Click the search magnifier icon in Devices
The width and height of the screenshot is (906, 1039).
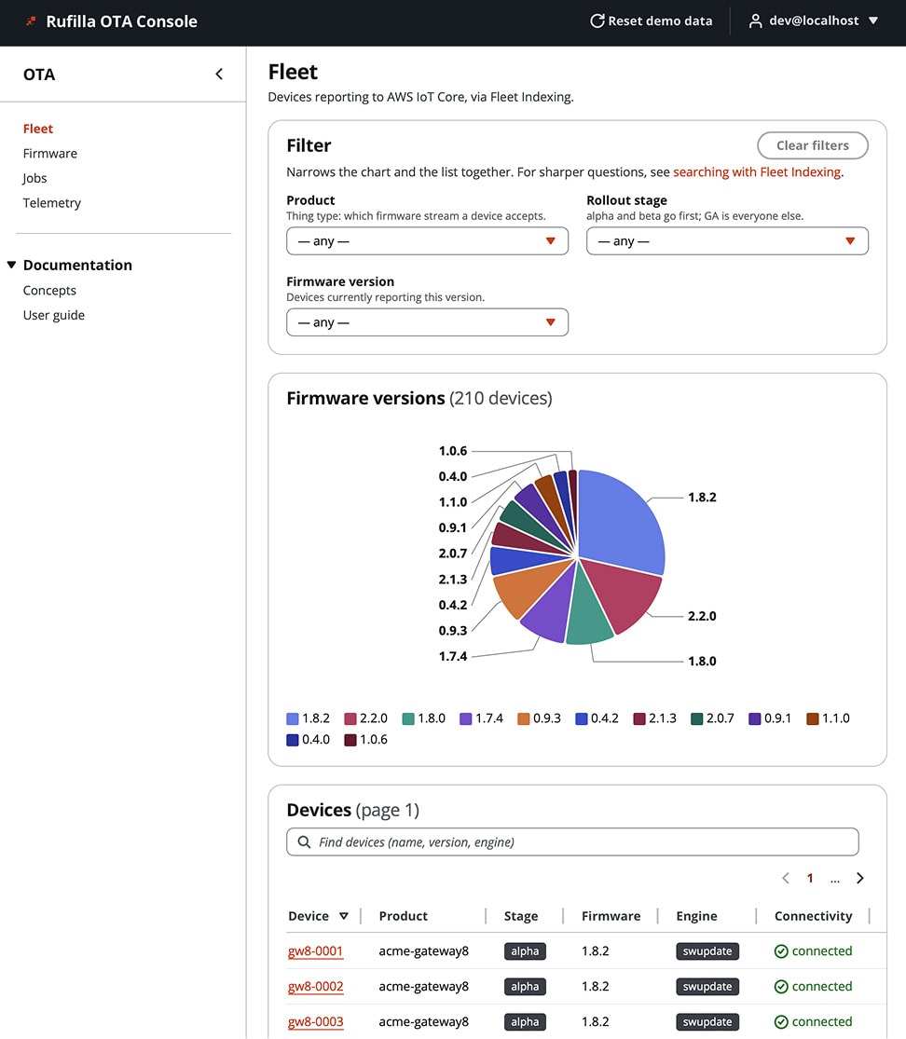(x=304, y=841)
